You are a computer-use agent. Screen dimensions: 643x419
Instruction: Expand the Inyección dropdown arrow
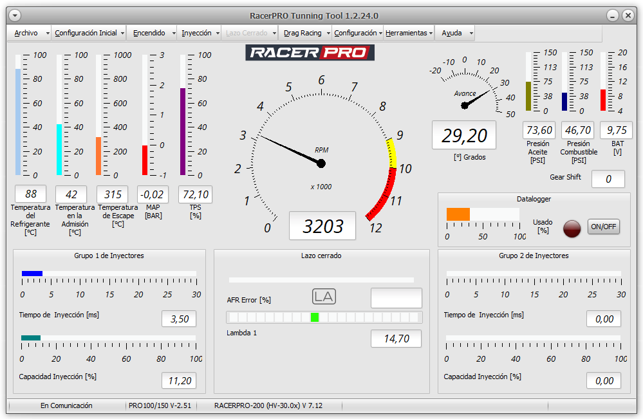point(218,33)
